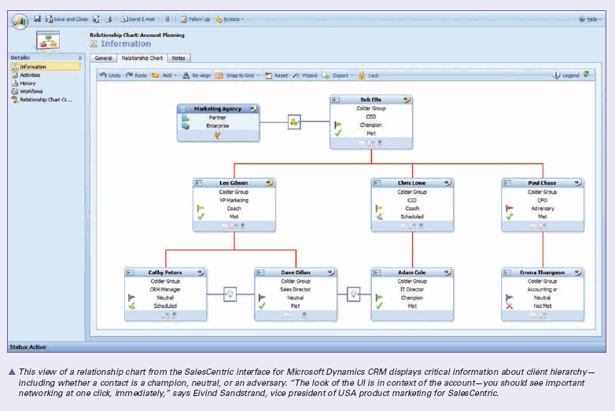Switch to the General tab

pyautogui.click(x=103, y=58)
